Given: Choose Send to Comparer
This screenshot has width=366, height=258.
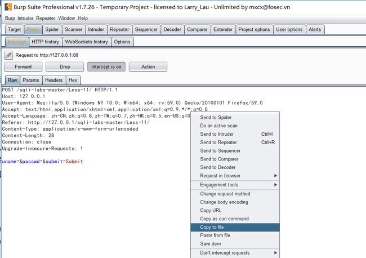Looking at the screenshot, I should [x=235, y=159].
